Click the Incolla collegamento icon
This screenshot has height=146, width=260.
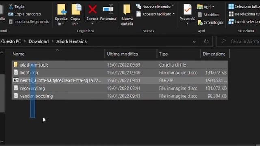pos(11,21)
